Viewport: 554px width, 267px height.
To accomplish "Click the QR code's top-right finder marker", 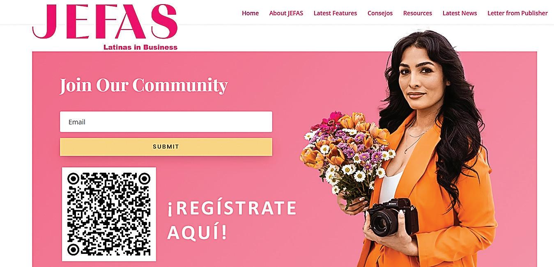I will (144, 178).
